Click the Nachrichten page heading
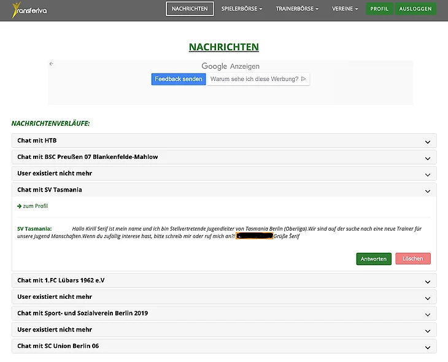This screenshot has height=362, width=448. (223, 47)
